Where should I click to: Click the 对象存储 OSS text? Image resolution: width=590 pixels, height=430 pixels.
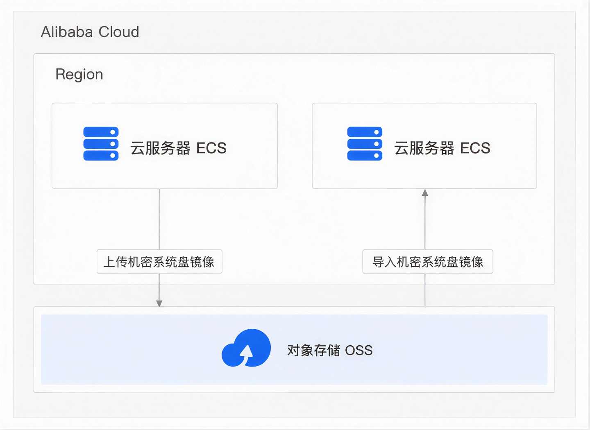330,351
